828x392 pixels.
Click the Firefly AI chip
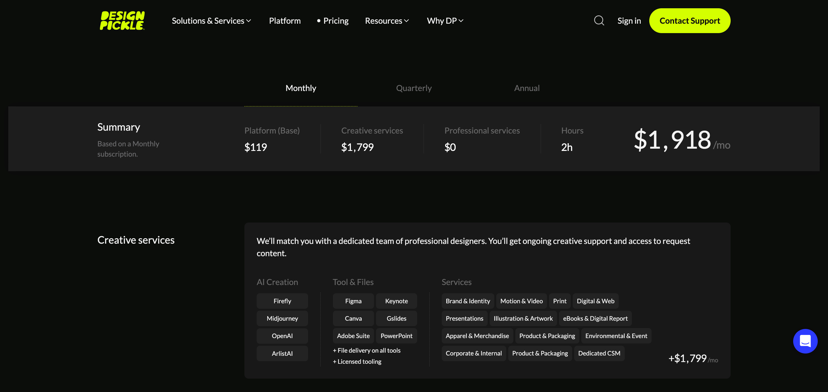[282, 301]
